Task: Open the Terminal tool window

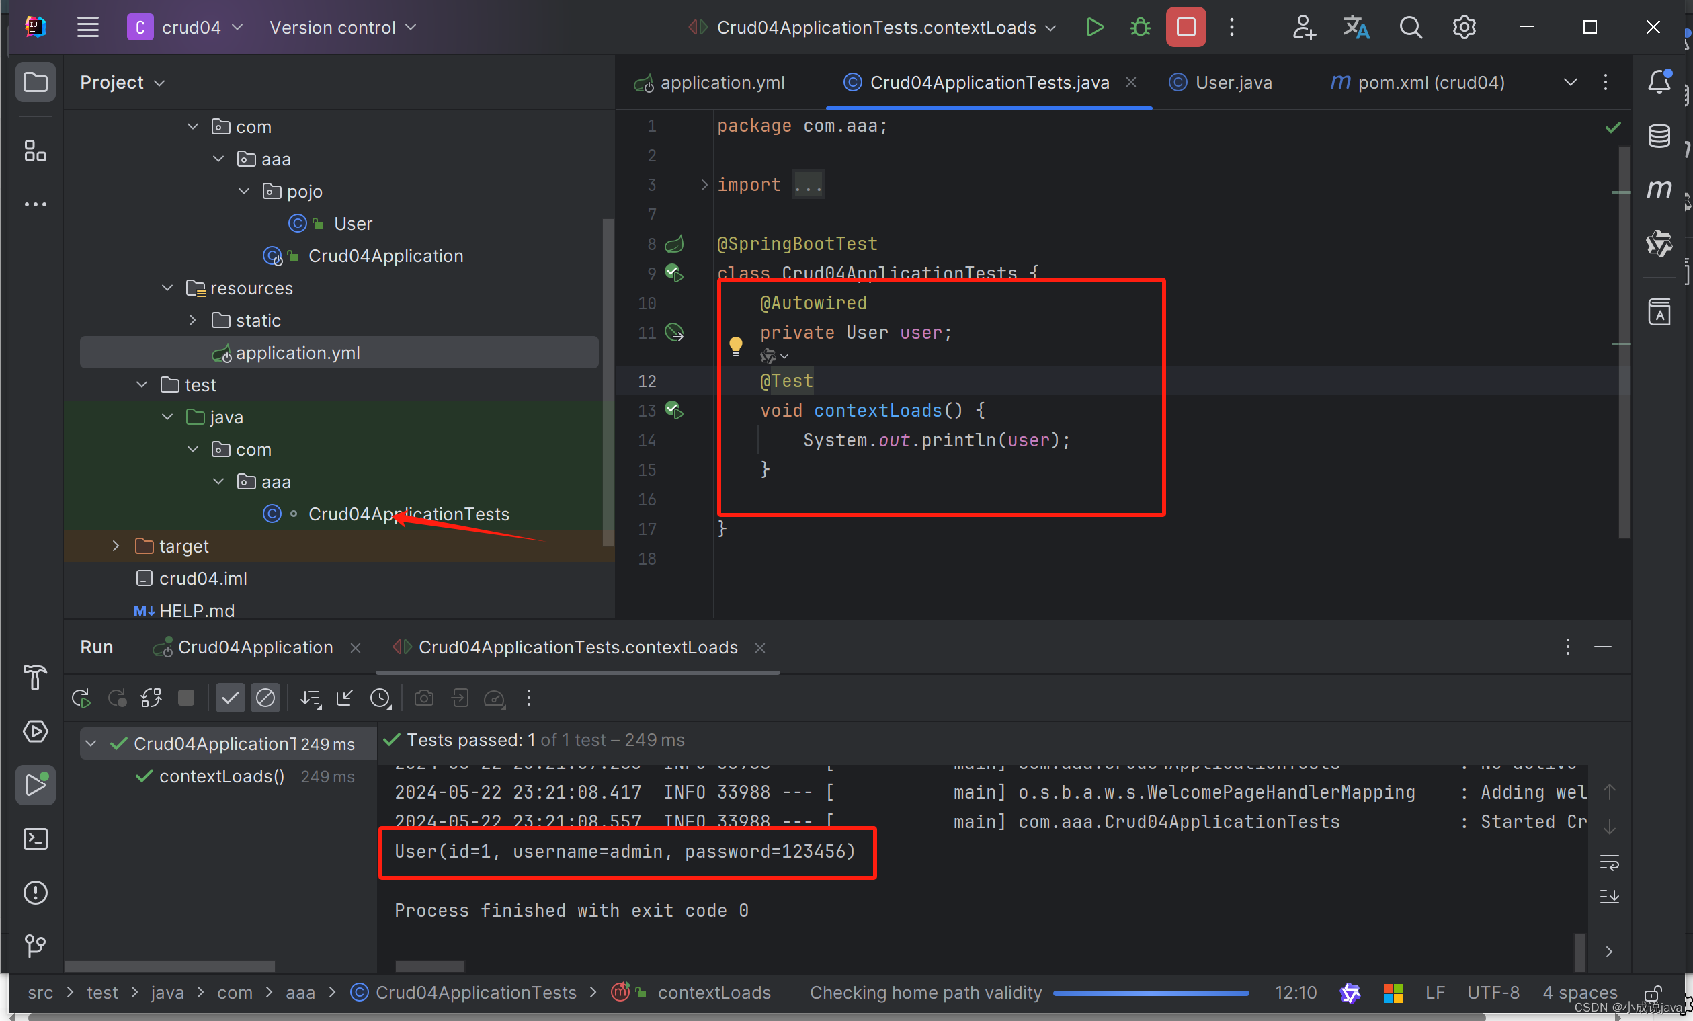Action: click(35, 839)
